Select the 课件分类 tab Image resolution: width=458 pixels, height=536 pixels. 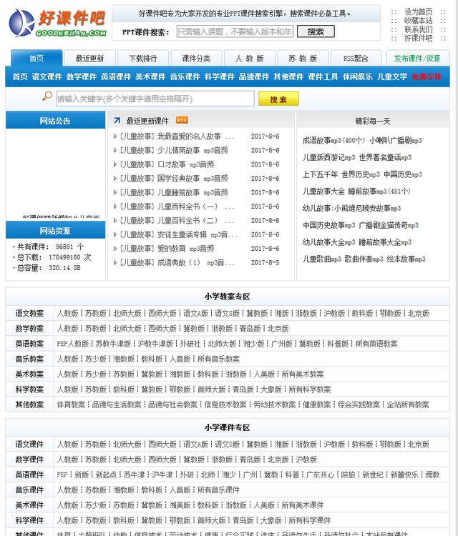pyautogui.click(x=196, y=59)
